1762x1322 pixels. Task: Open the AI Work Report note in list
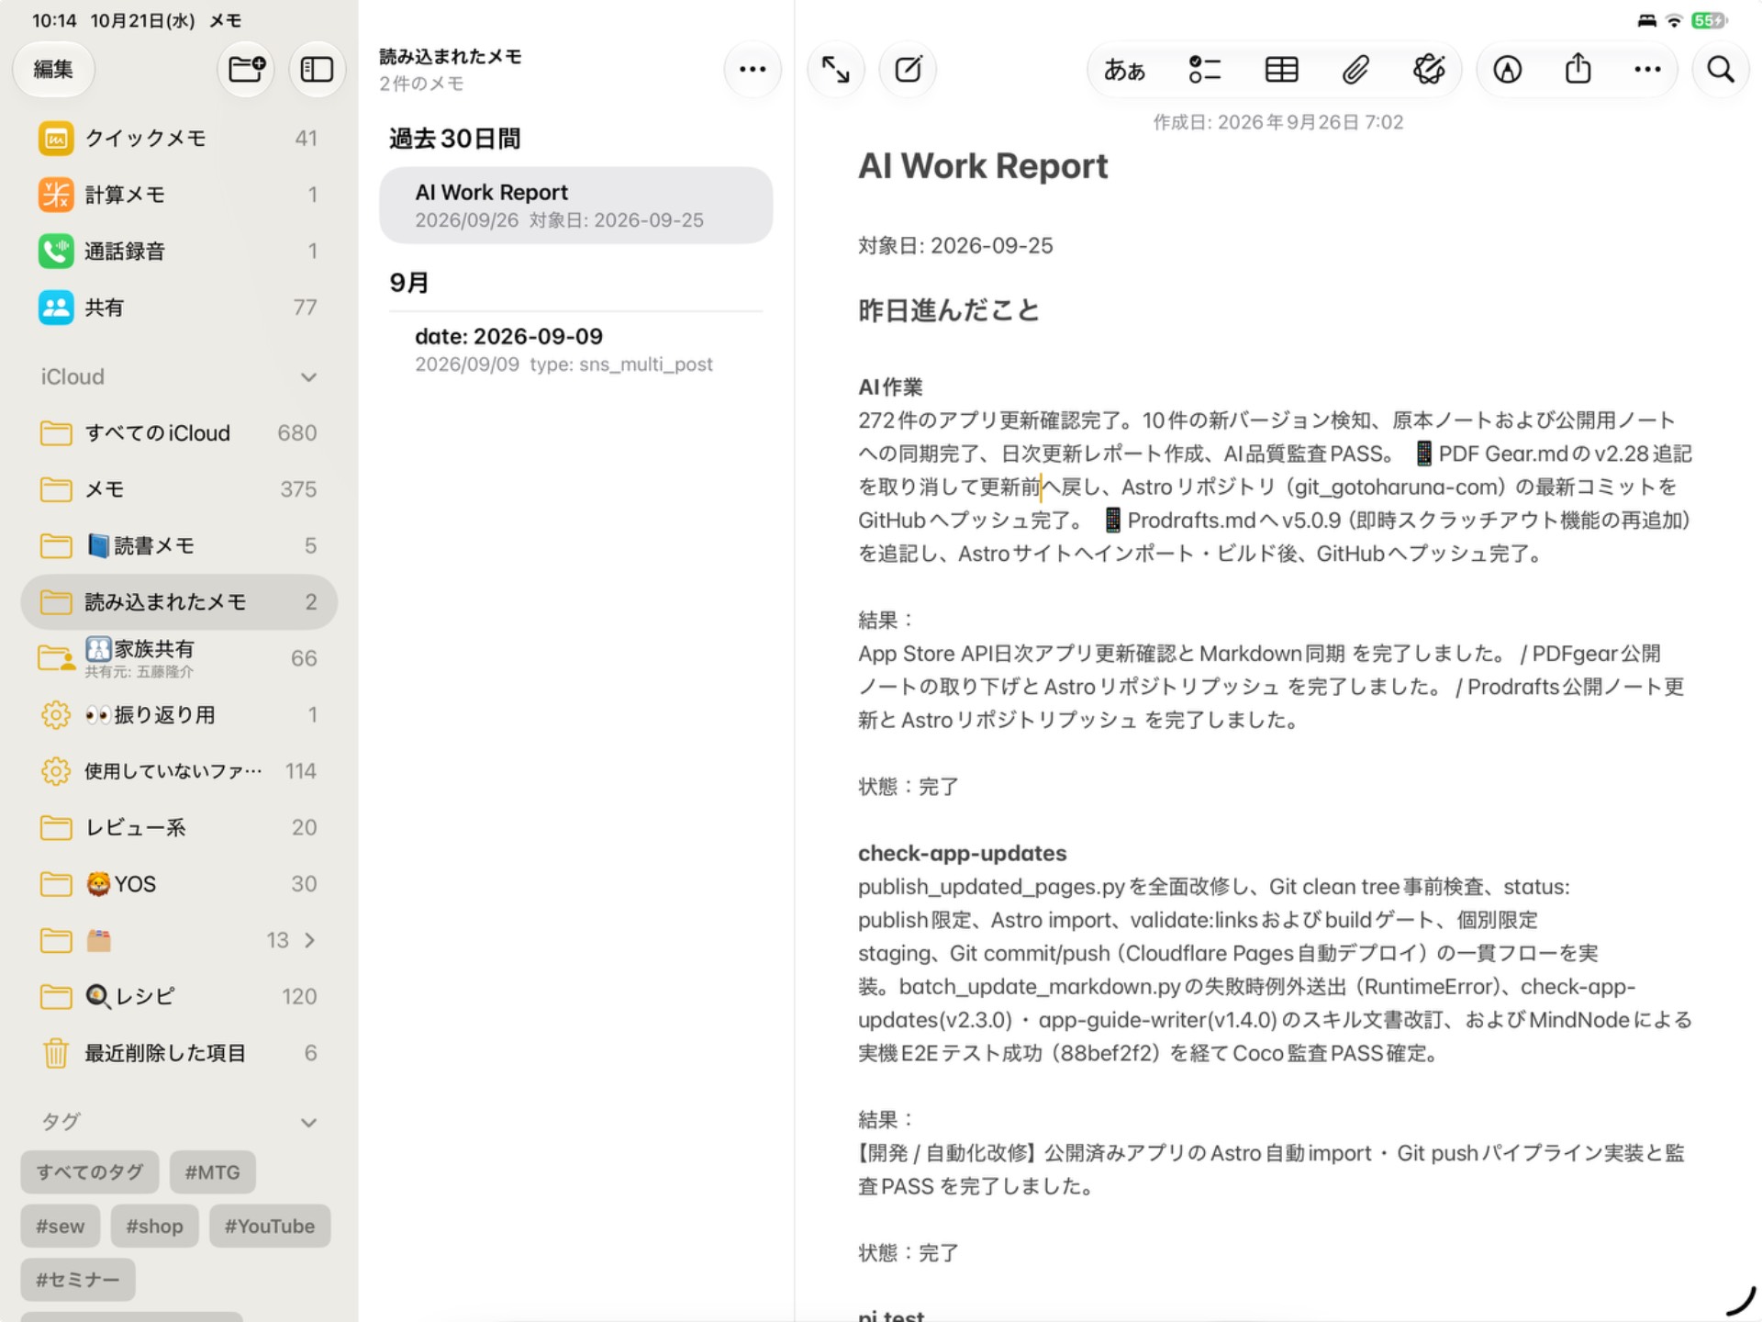(x=575, y=206)
